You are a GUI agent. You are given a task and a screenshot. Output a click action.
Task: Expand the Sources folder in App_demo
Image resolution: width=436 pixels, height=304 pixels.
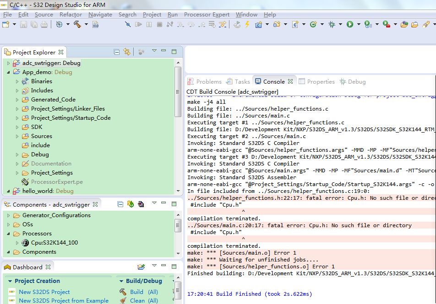coord(17,136)
